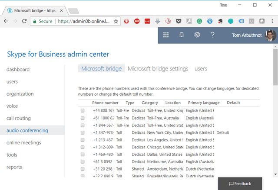Click Tom Arbuthnot profile picture
Viewport: 278px width, 190px height.
[270, 35]
